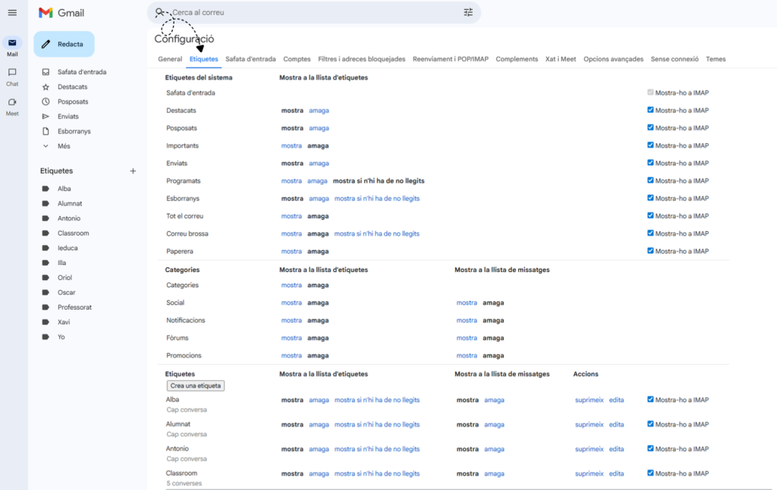This screenshot has height=490, width=777.
Task: Open the Chat section icon
Action: click(x=12, y=73)
